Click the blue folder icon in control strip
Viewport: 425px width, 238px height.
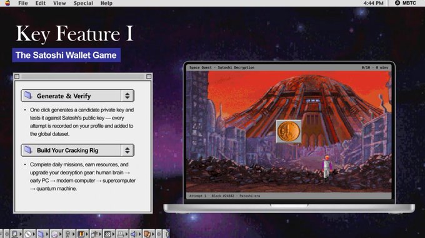tap(41, 234)
